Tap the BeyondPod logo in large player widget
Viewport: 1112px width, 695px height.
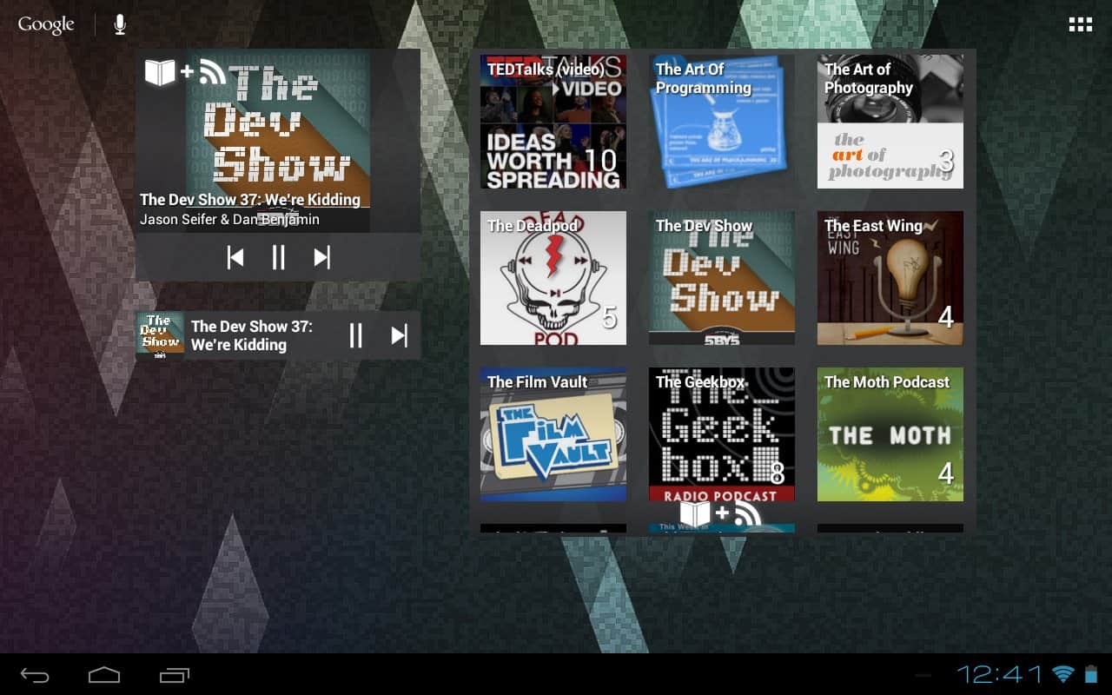pos(185,72)
